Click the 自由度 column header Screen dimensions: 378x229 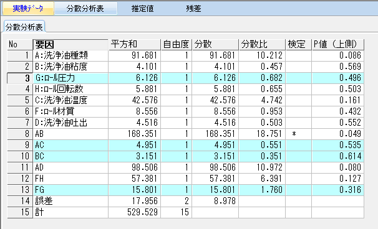pos(177,45)
